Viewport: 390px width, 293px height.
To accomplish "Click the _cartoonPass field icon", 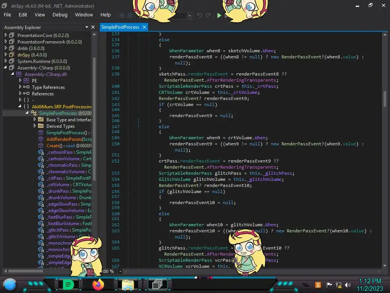I will (41, 152).
